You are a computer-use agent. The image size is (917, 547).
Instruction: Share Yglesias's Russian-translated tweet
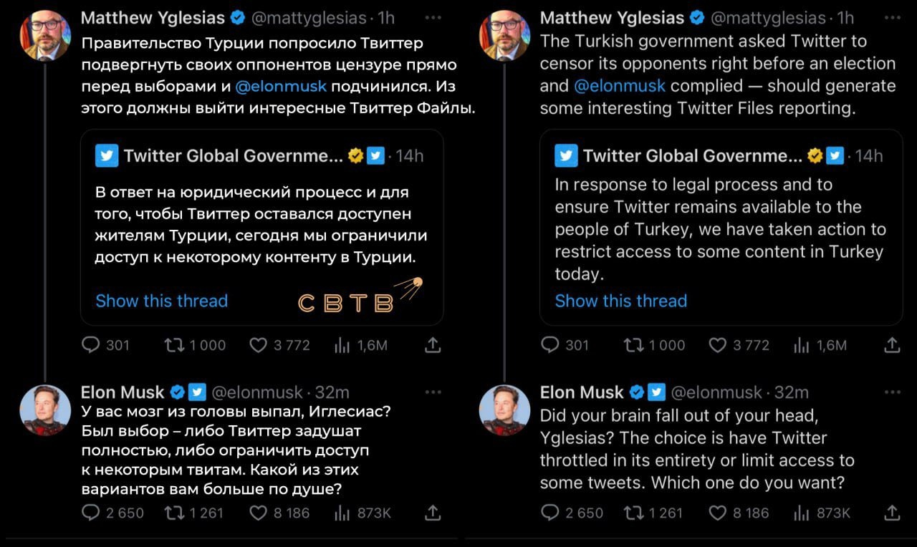(x=433, y=345)
